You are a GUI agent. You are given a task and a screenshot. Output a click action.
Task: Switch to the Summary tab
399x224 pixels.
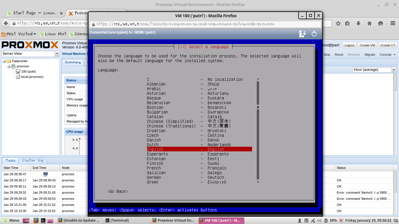click(x=73, y=62)
